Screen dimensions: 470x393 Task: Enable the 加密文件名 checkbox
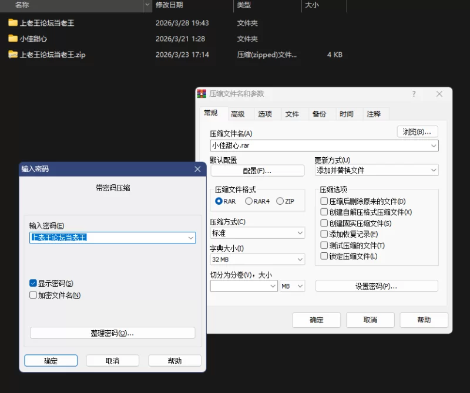point(33,295)
